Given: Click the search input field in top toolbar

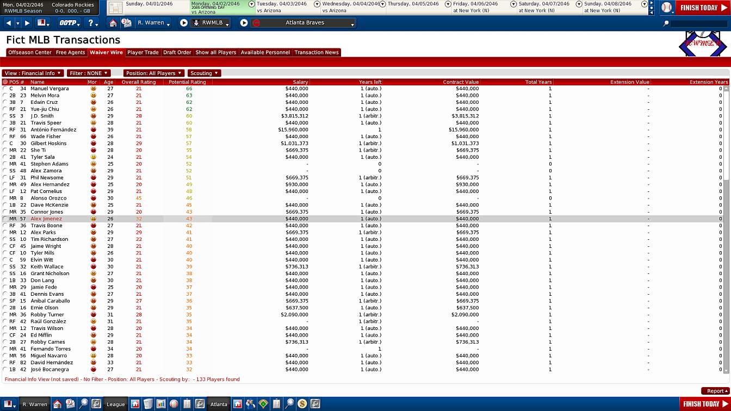Looking at the screenshot, I should point(698,23).
